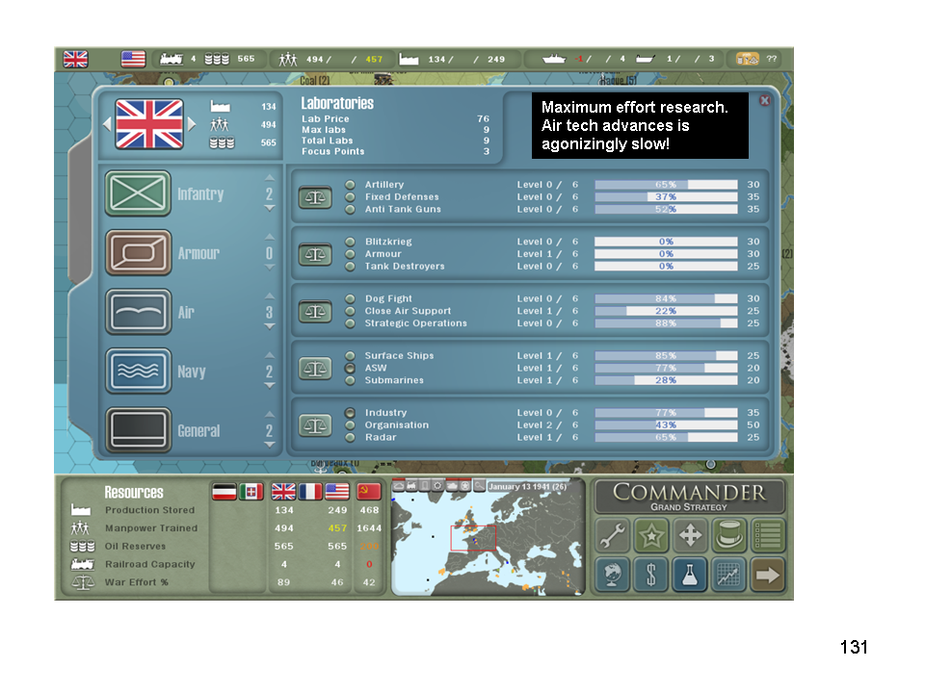Select the Infantry research category
This screenshot has width=925, height=693.
pos(138,193)
